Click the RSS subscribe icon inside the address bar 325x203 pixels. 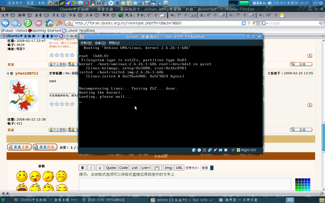pyautogui.click(x=244, y=23)
